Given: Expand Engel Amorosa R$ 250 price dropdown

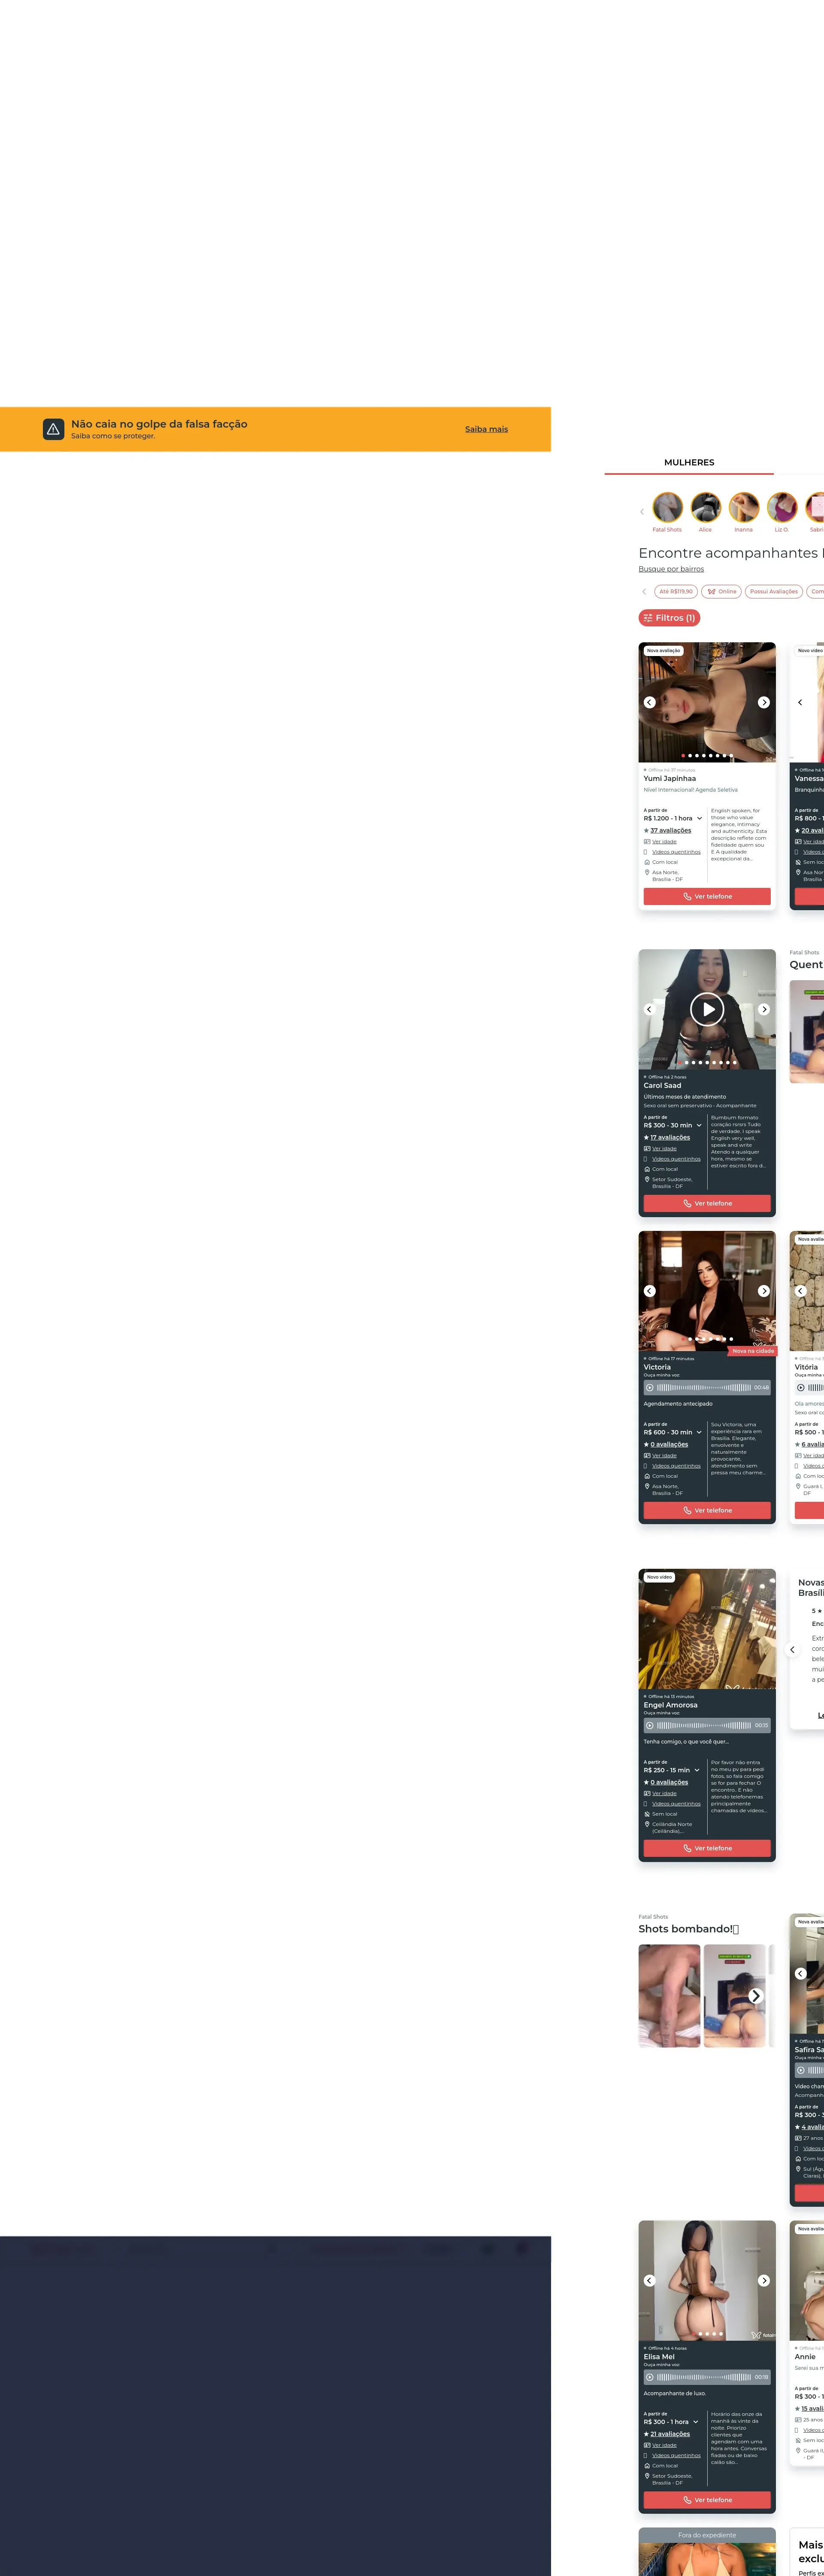Looking at the screenshot, I should [x=697, y=1770].
